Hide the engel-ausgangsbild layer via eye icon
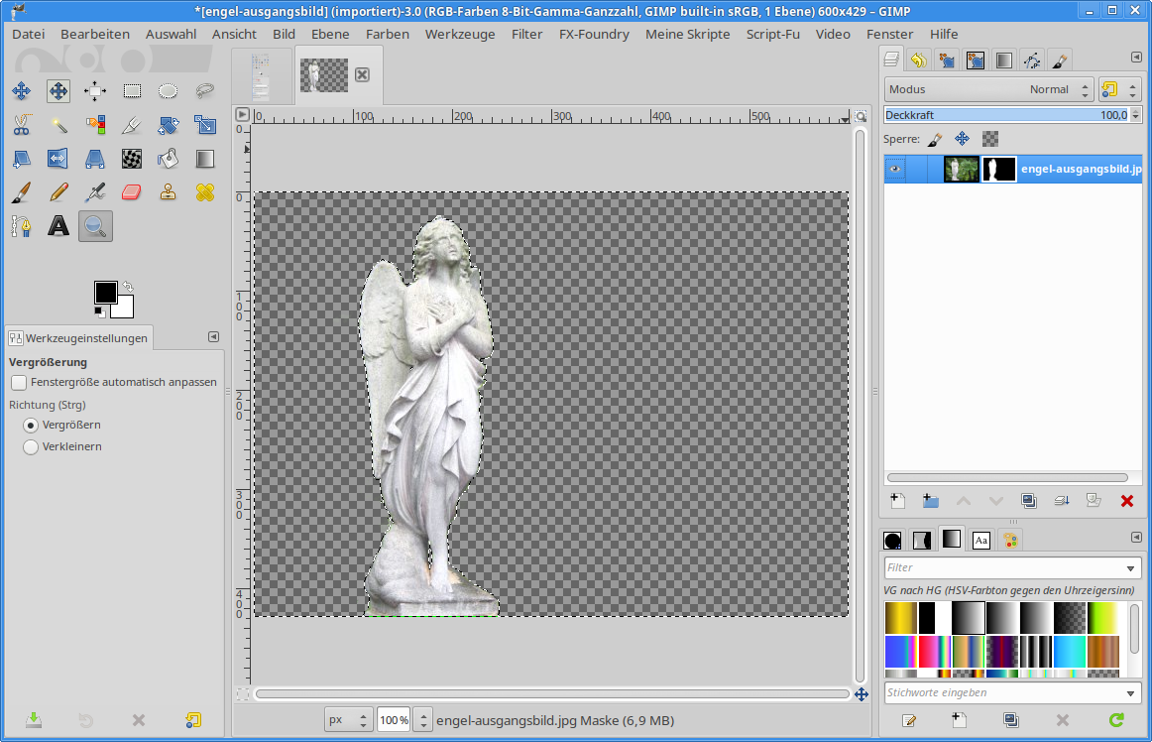This screenshot has width=1152, height=742. tap(895, 170)
